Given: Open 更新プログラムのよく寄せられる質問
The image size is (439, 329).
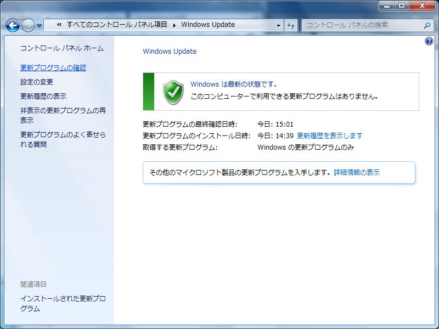Looking at the screenshot, I should (x=63, y=139).
